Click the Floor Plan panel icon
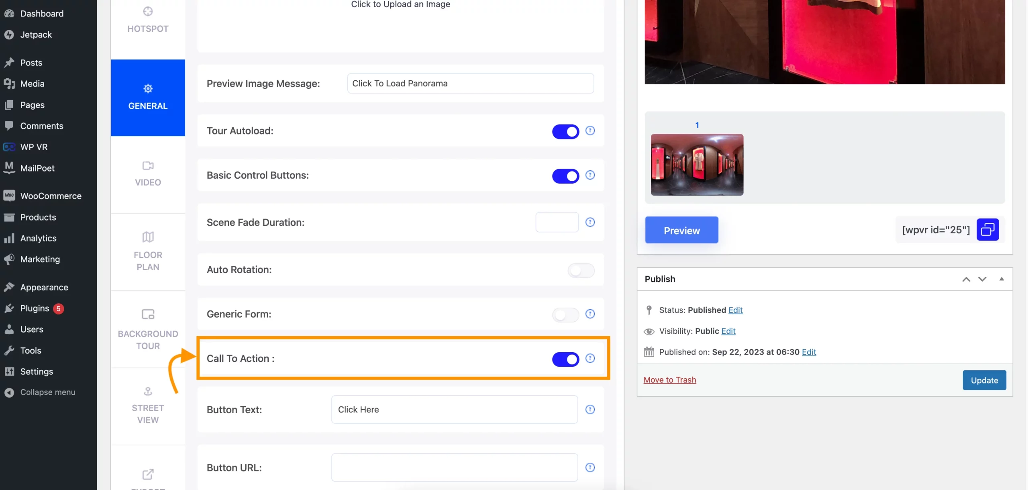The image size is (1028, 490). pyautogui.click(x=147, y=237)
